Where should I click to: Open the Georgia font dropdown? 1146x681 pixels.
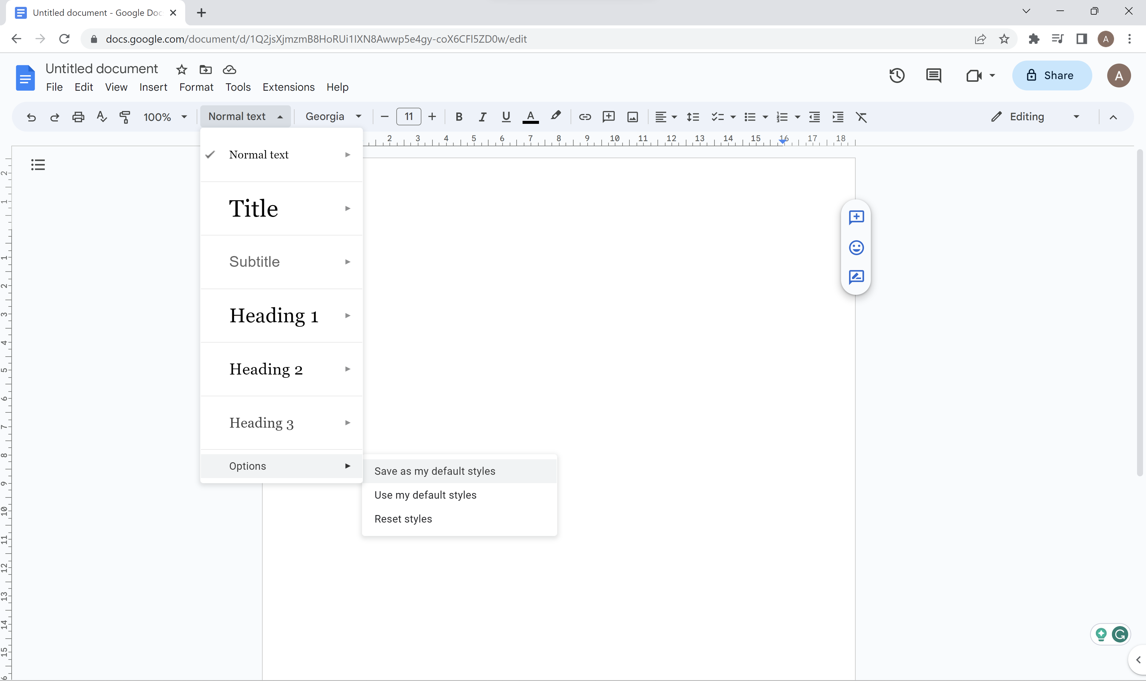point(334,117)
